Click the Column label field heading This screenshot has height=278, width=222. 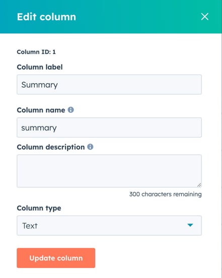click(x=40, y=67)
